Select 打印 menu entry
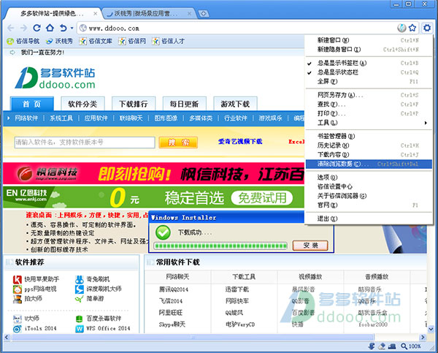 369,113
